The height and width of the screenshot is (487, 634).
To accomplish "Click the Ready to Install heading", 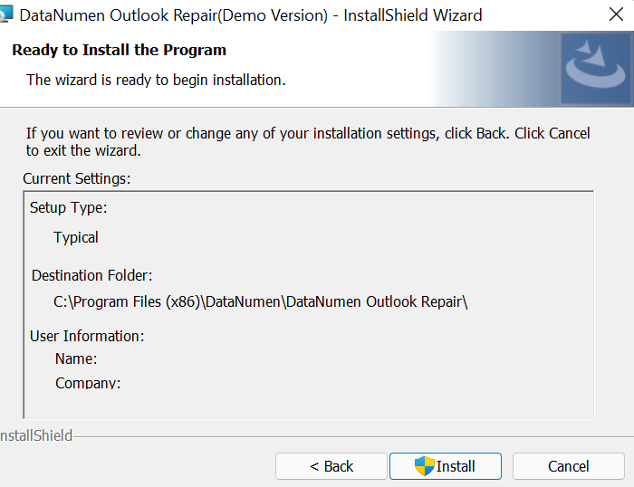I will tap(119, 50).
